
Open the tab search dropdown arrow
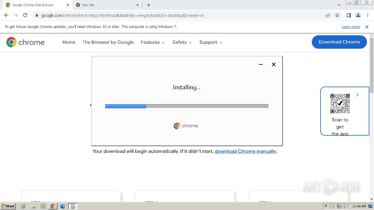click(x=339, y=5)
